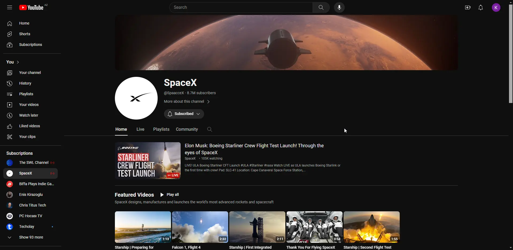Play all Featured Videos
This screenshot has height=250, width=513.
[x=170, y=195]
